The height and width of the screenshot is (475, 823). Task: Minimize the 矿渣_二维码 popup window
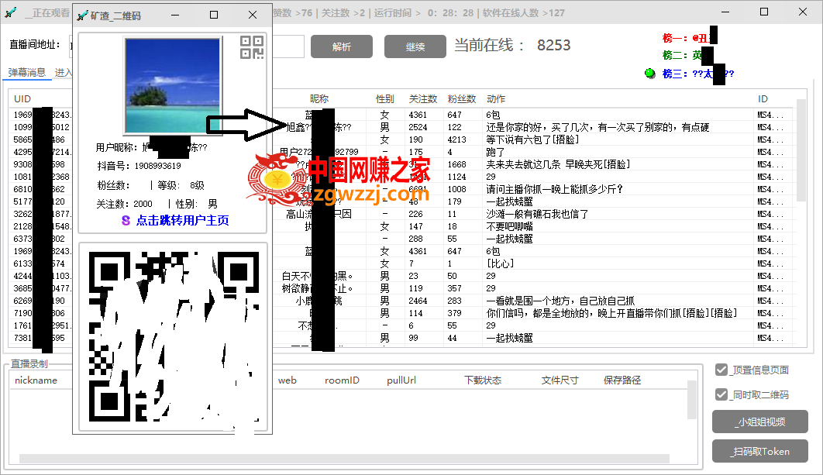click(175, 15)
